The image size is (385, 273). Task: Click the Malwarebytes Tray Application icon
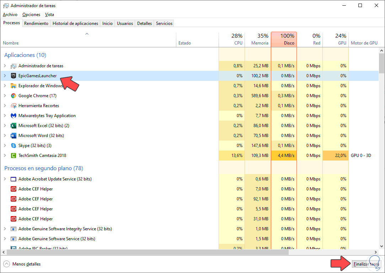14,116
